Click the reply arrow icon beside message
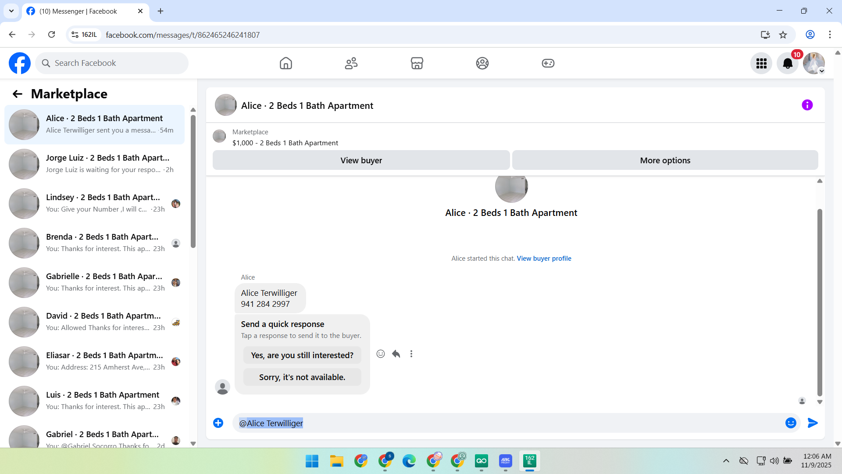 (396, 354)
